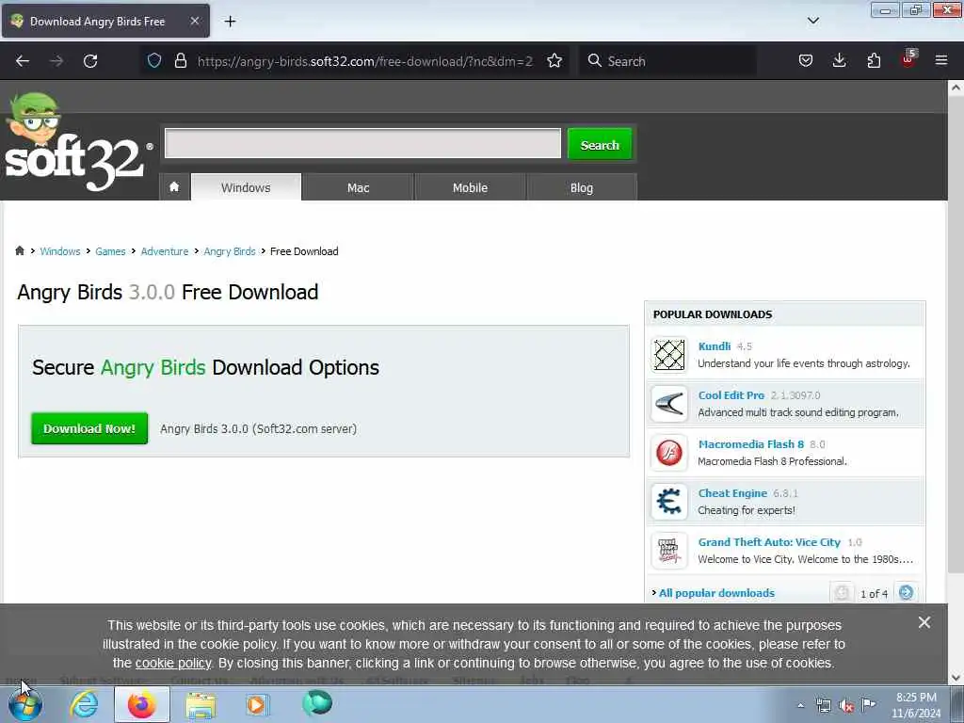Launch Internet Explorer from taskbar
Image resolution: width=964 pixels, height=723 pixels.
[x=84, y=704]
